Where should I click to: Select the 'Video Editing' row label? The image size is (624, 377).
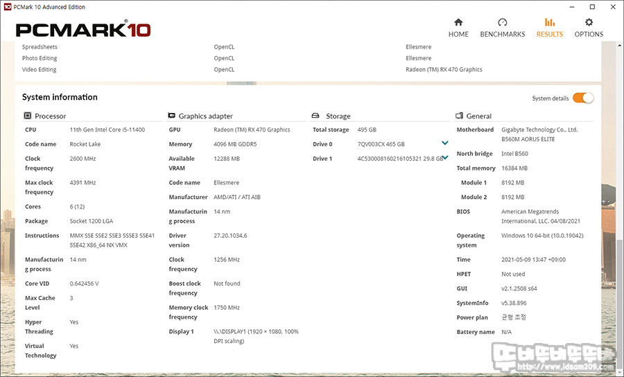coord(39,69)
